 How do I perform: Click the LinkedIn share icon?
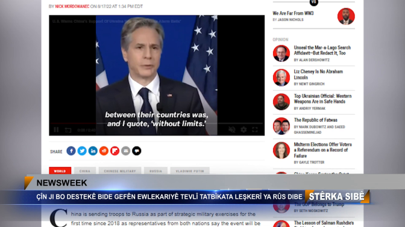[93, 151]
